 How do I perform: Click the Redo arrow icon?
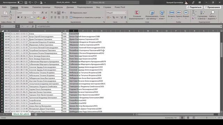coord(36,2)
